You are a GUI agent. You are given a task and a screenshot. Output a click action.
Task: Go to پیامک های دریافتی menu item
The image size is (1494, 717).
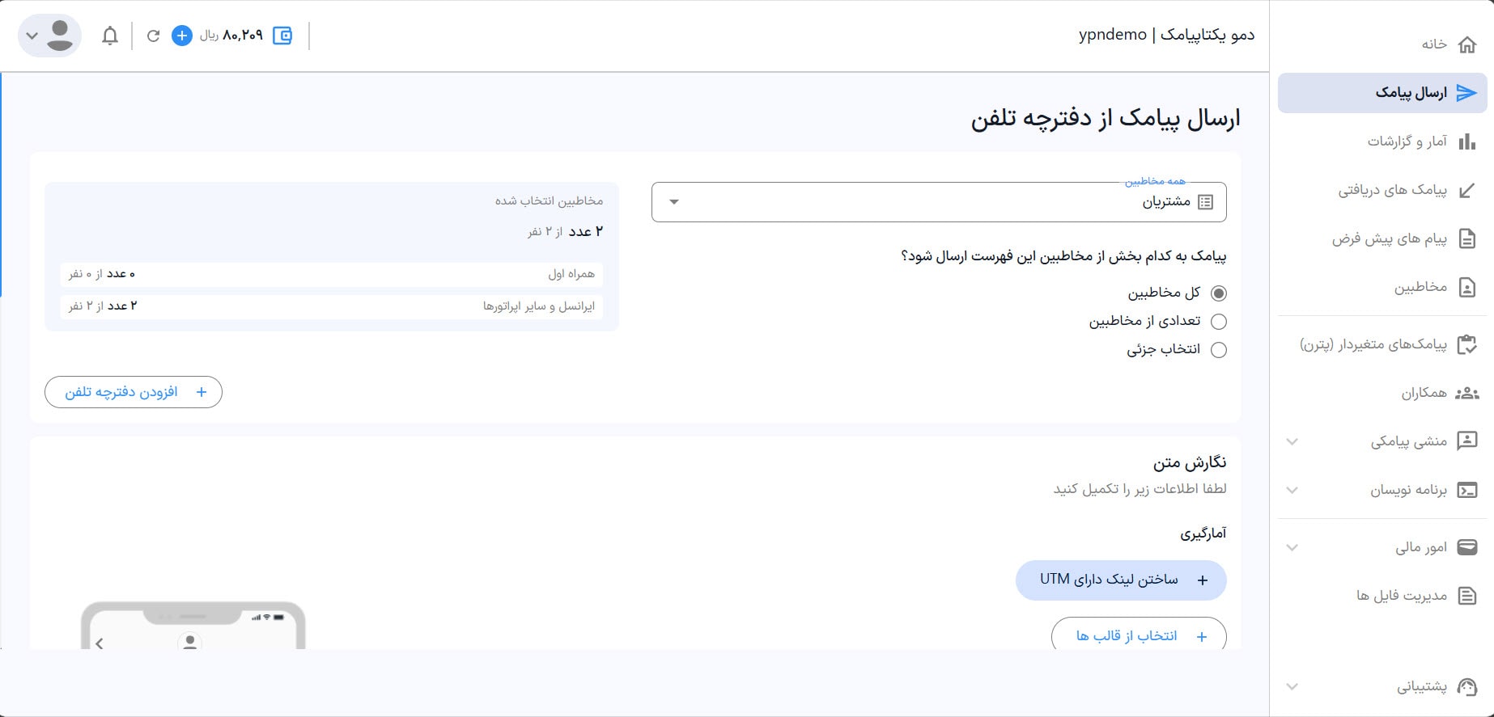(1392, 191)
